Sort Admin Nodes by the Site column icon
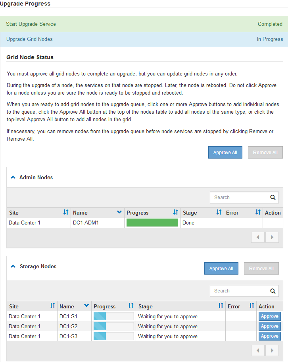The height and width of the screenshot is (362, 288). (x=65, y=212)
